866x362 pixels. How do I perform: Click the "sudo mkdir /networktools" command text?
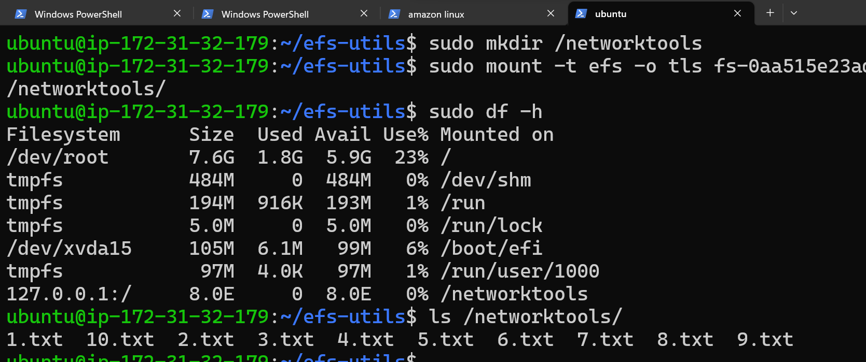click(566, 44)
